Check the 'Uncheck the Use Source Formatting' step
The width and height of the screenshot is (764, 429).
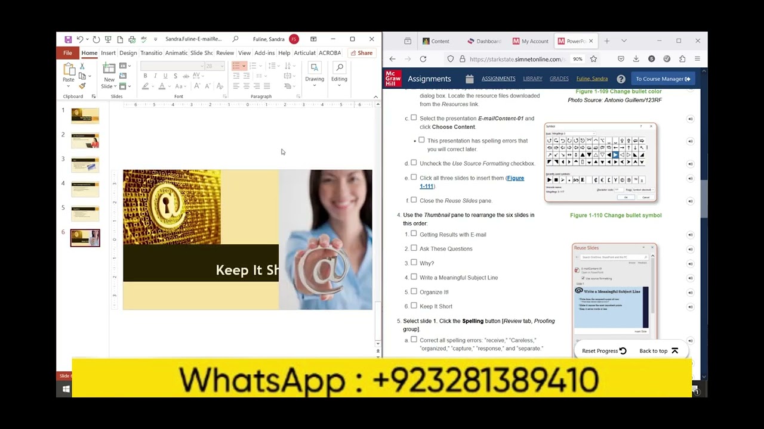tap(414, 163)
